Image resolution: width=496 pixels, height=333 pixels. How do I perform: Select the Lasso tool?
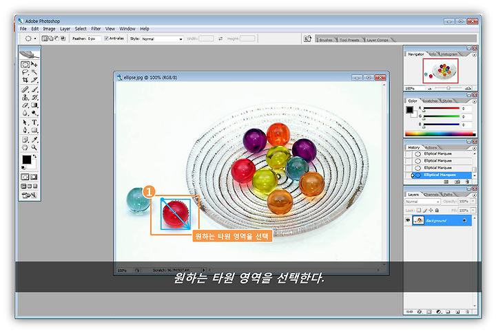25,72
